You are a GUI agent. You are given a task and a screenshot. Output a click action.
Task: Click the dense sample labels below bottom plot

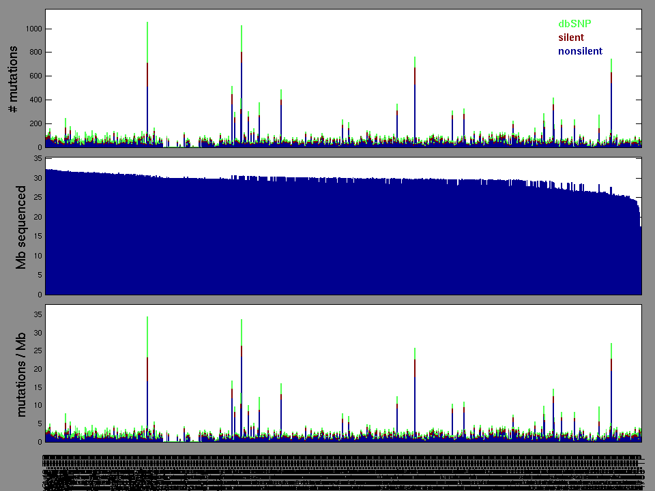coord(341,471)
